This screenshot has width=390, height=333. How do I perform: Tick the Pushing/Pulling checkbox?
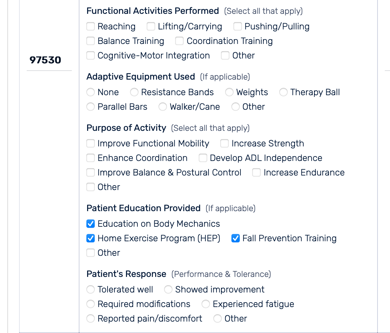point(238,27)
